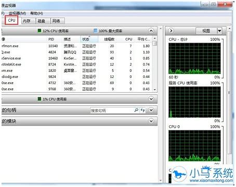Select the Service.exe row with PID 10460
The image size is (236, 187).
coord(77,58)
